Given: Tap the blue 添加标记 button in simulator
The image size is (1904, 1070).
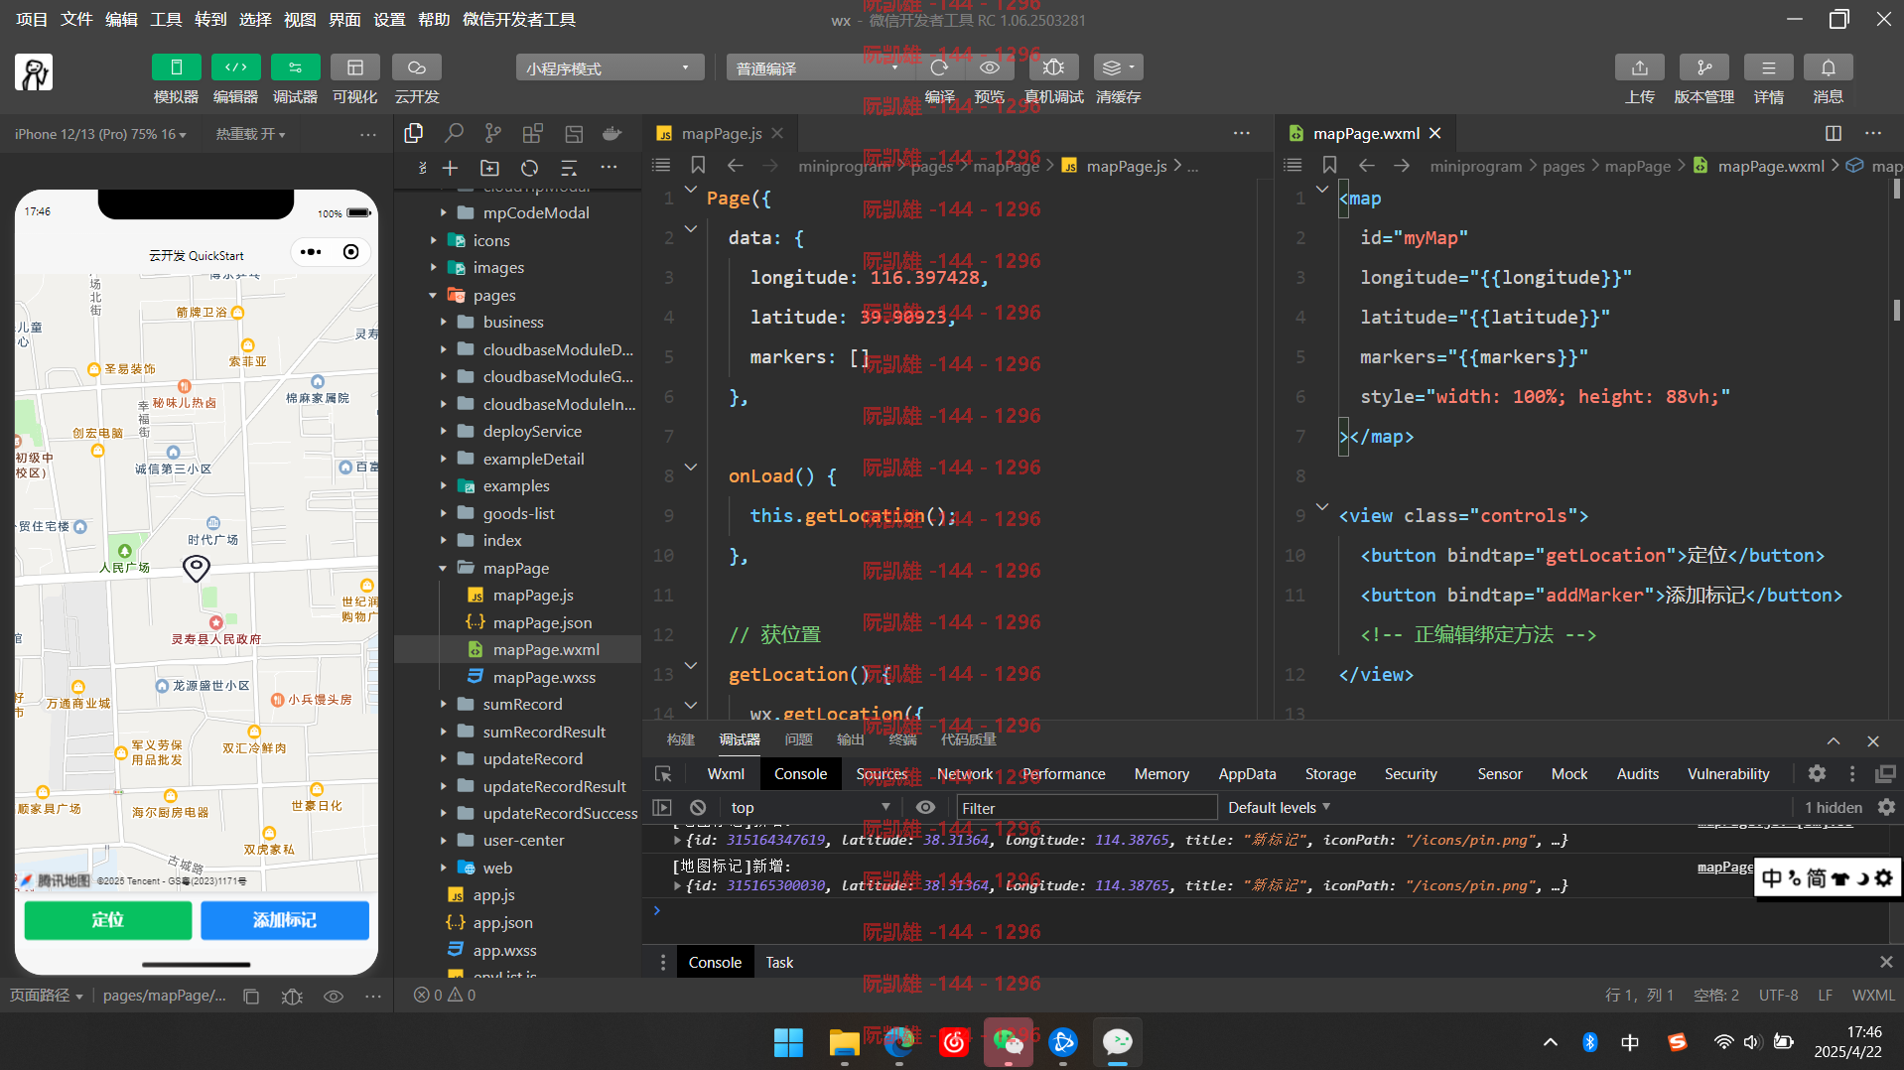Looking at the screenshot, I should point(284,920).
